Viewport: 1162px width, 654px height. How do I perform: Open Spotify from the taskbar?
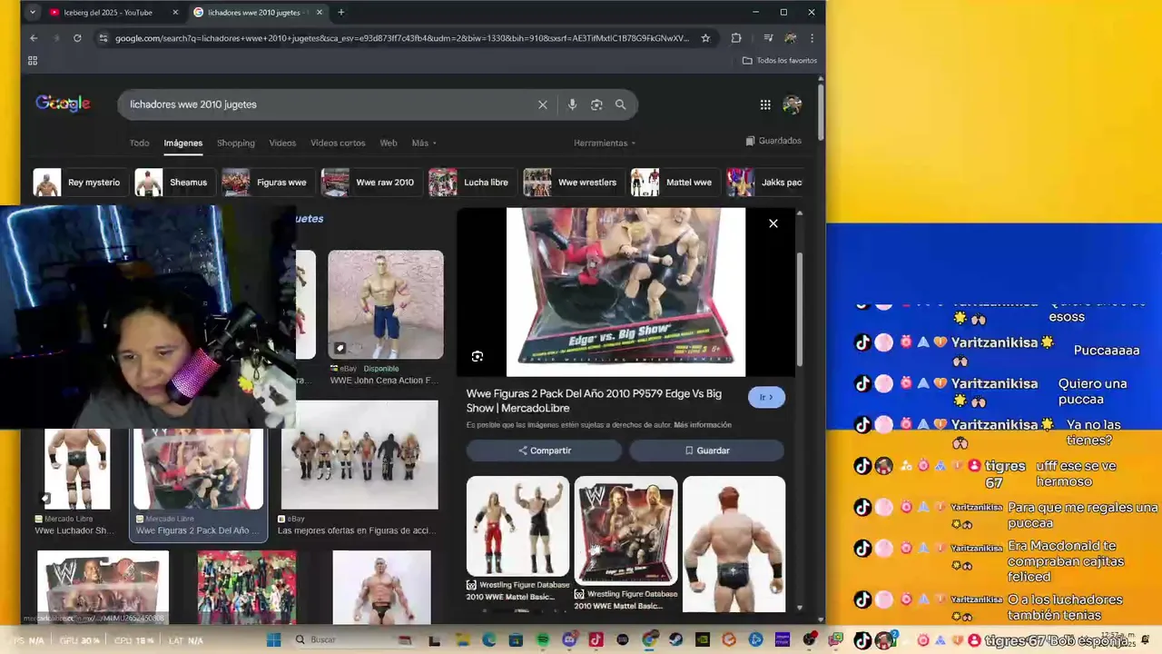click(x=543, y=640)
